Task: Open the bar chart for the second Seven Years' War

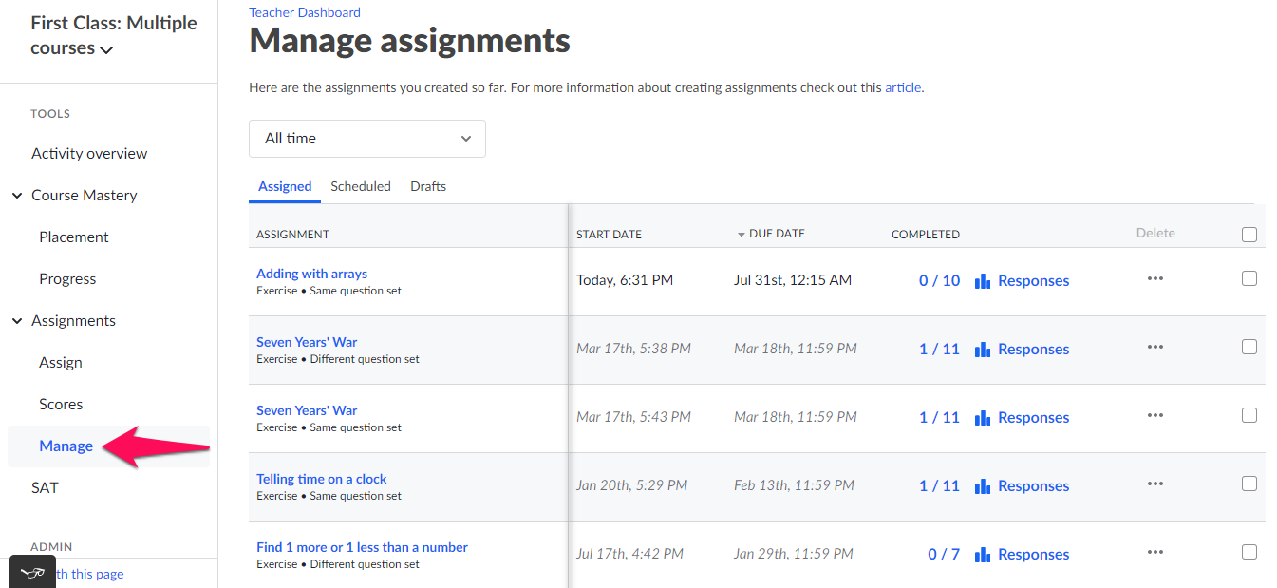Action: click(983, 415)
